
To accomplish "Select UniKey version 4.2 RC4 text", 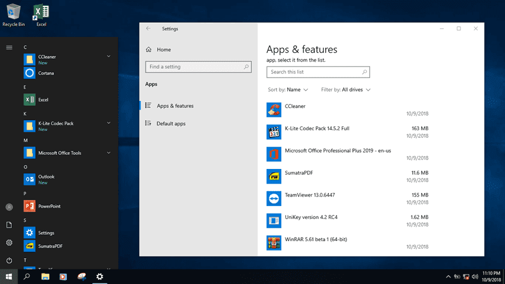I will pyautogui.click(x=311, y=217).
